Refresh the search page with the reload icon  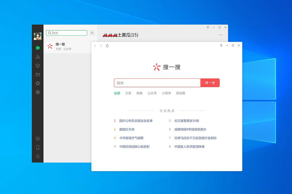coord(107,46)
